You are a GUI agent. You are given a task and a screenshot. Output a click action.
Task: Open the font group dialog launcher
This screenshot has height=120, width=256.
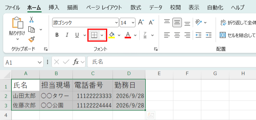point(156,49)
